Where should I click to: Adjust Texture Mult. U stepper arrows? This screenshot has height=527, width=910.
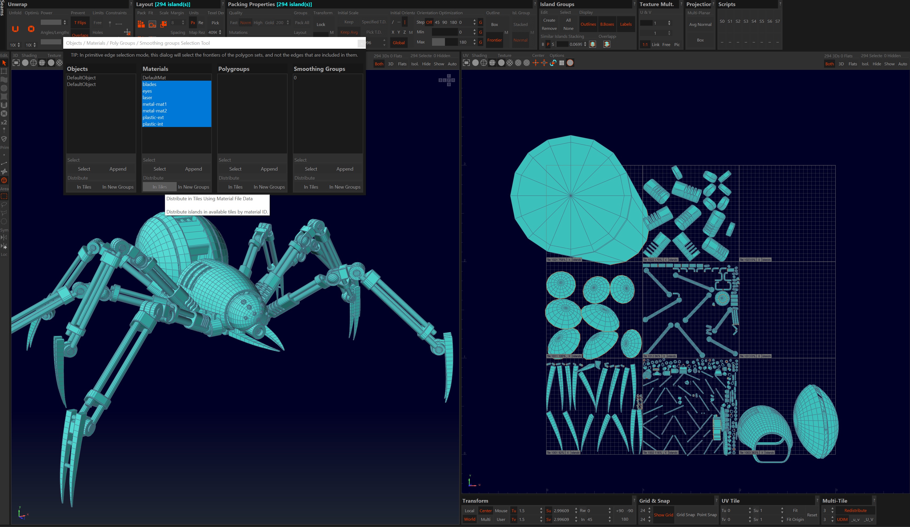point(669,23)
